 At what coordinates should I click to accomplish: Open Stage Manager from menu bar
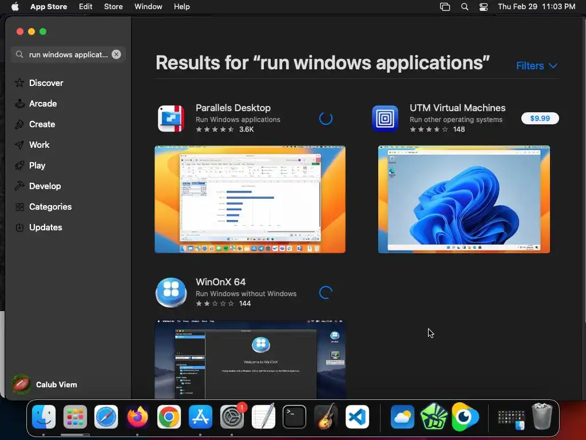click(x=445, y=7)
